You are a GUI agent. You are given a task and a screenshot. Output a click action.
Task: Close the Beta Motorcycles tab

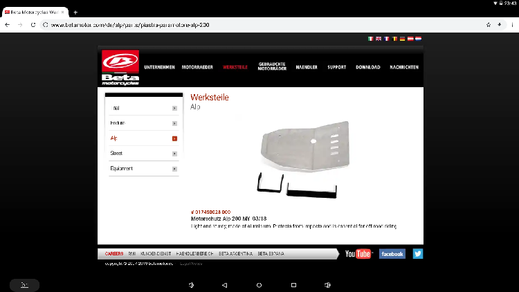coord(62,12)
